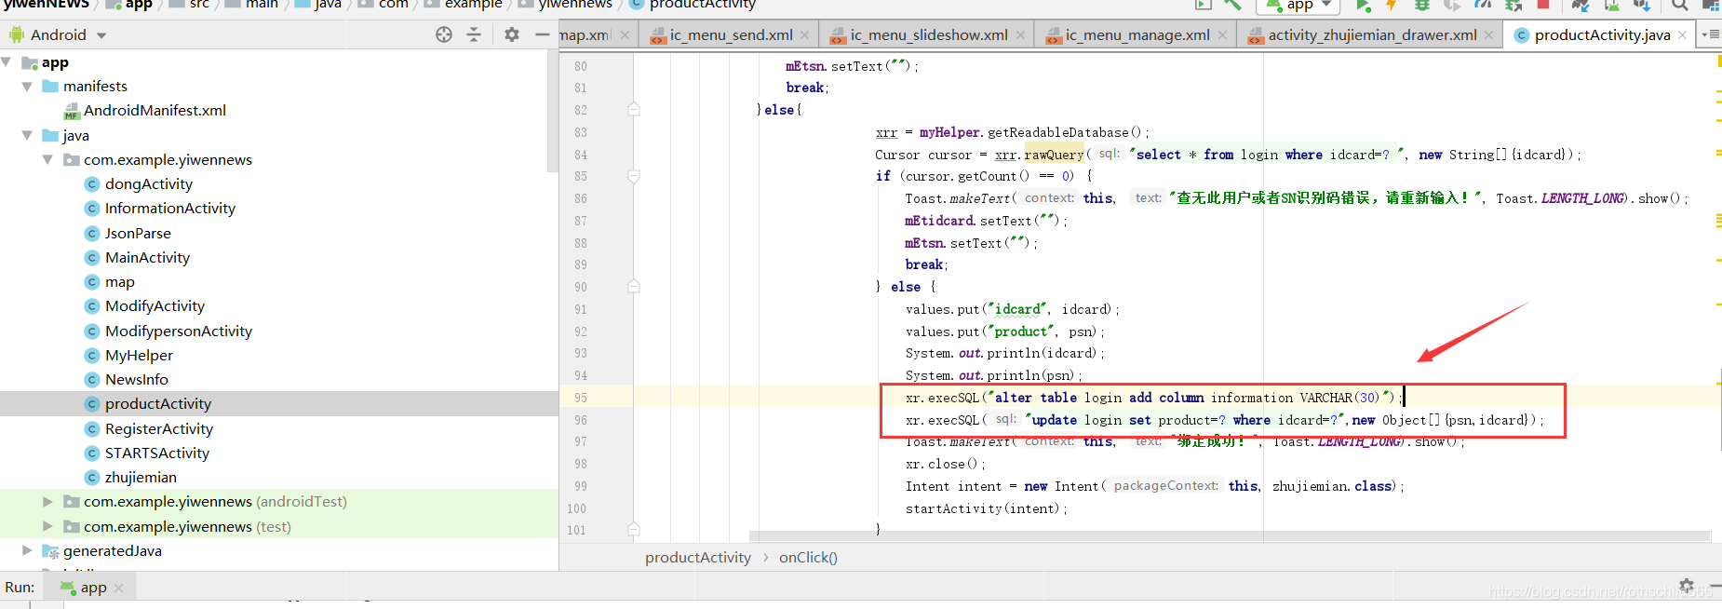Open Project panel settings gear
This screenshot has height=609, width=1722.
tap(512, 34)
